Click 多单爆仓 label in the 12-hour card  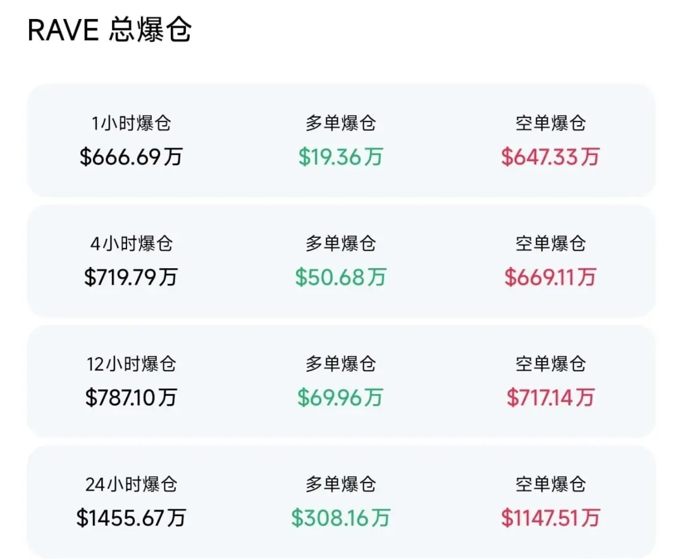[340, 364]
